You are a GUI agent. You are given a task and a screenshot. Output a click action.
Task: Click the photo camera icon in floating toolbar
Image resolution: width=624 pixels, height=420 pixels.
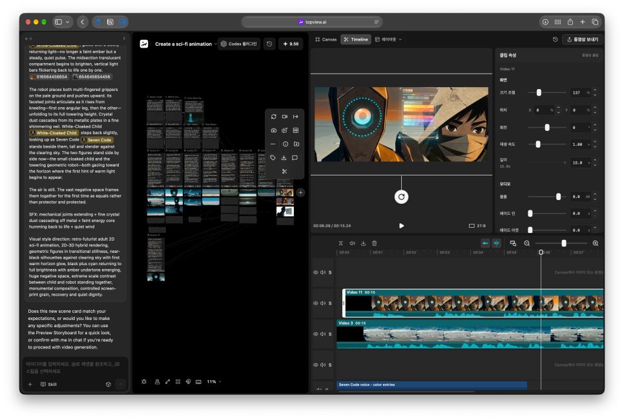273,130
